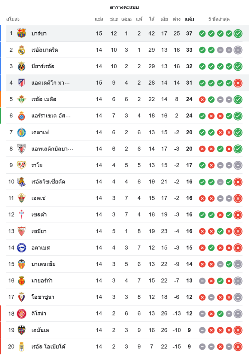This screenshot has width=249, height=359.
Task: Click the Real Betis crest icon
Action: coord(22,99)
